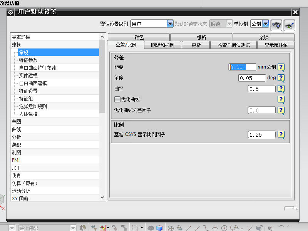This screenshot has height=231, width=308.
Task: Click help icon for 基准 CSYS 显示比例因子
Action: [x=281, y=135]
